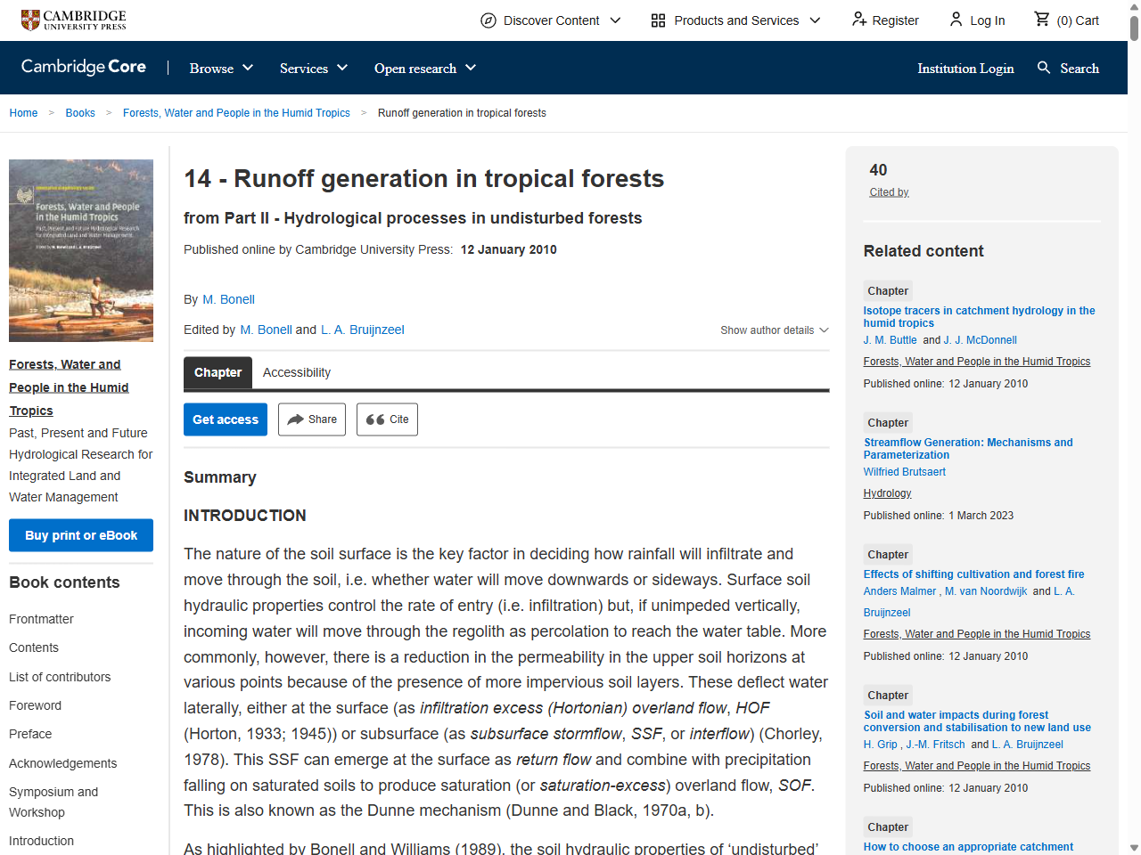Click the Discover Content compass icon
Image resolution: width=1141 pixels, height=855 pixels.
(486, 20)
